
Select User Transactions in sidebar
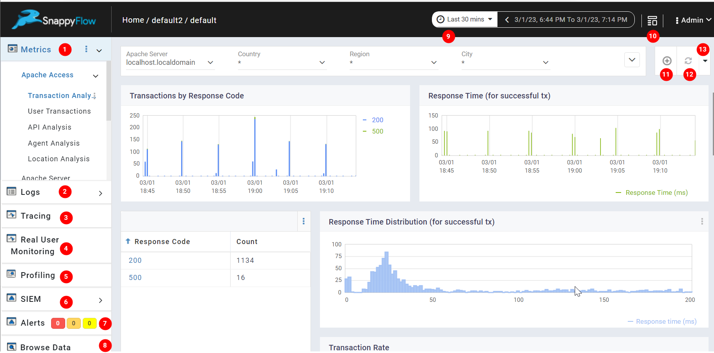(59, 111)
